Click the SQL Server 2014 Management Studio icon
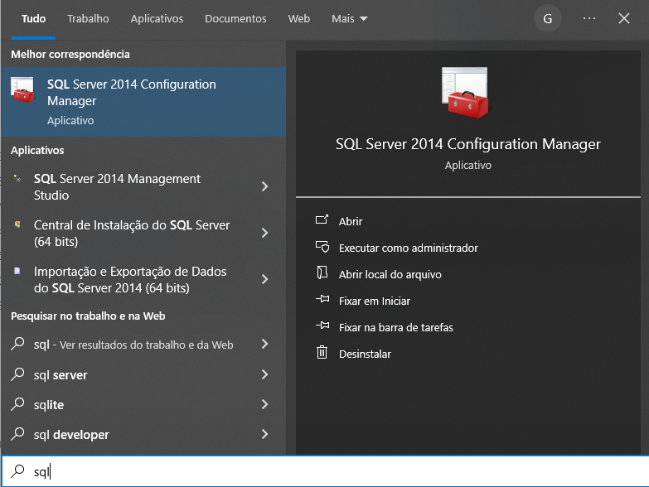Screen dimensions: 649x487 coord(17,178)
